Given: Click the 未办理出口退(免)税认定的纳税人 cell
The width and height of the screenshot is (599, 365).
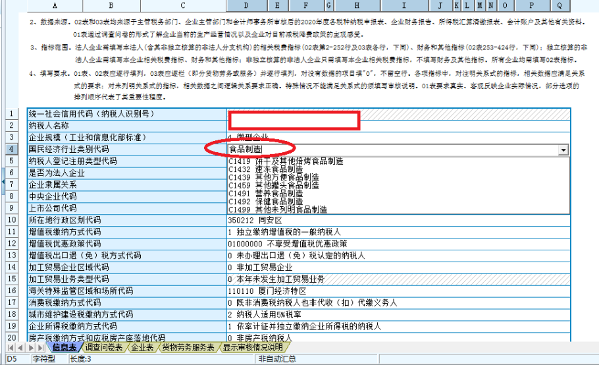Looking at the screenshot, I should coord(399,256).
